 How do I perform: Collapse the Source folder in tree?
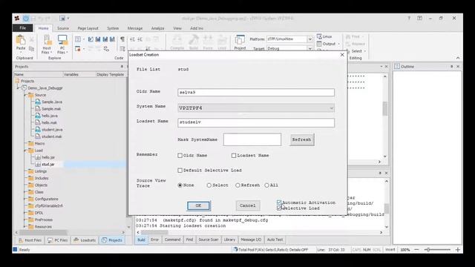tap(25, 95)
